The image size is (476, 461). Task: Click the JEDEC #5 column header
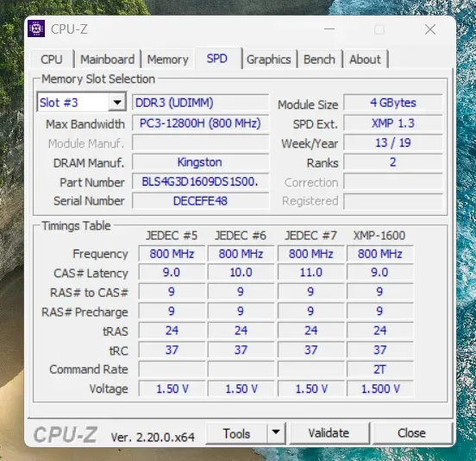click(x=172, y=236)
